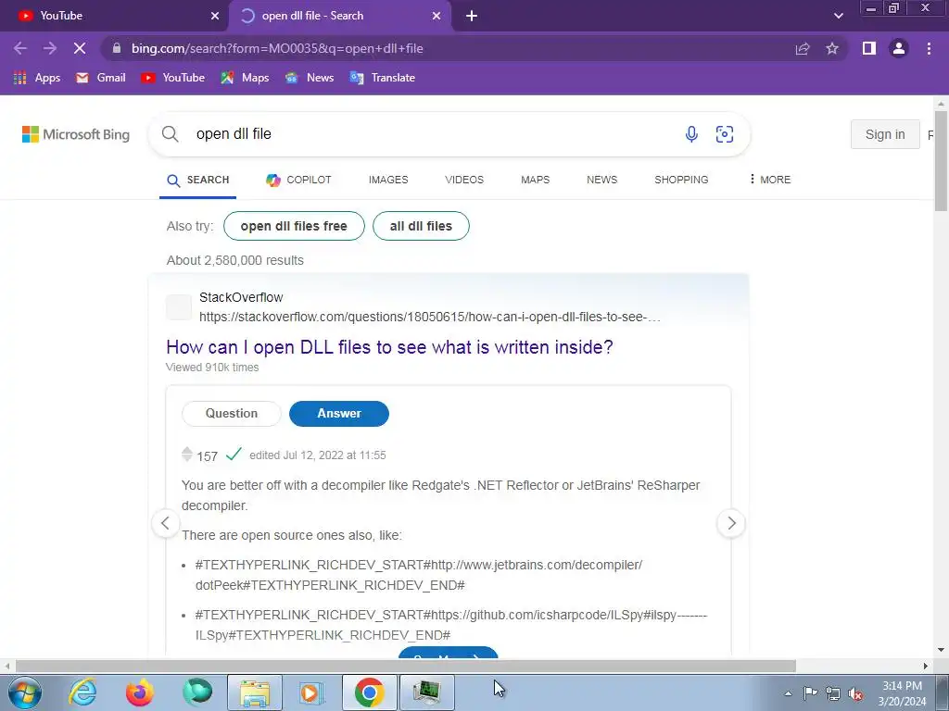Click the Chrome taskbar icon
The height and width of the screenshot is (711, 949).
(369, 692)
